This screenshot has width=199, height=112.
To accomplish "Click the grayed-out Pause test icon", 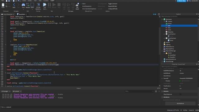I will coord(49,5).
